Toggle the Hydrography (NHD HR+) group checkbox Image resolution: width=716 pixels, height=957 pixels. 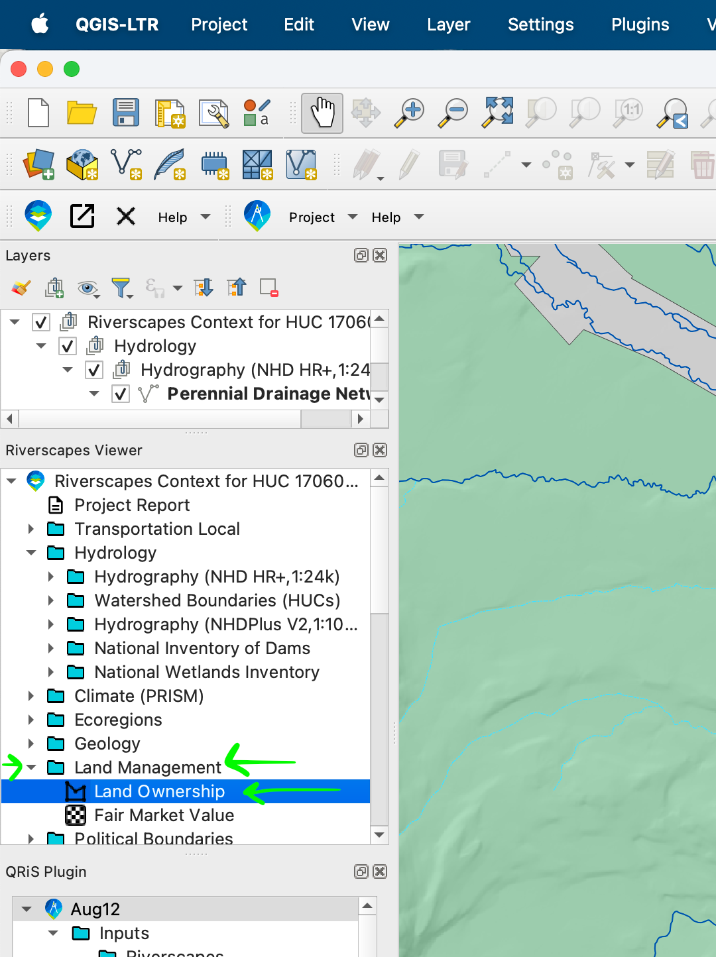(94, 370)
